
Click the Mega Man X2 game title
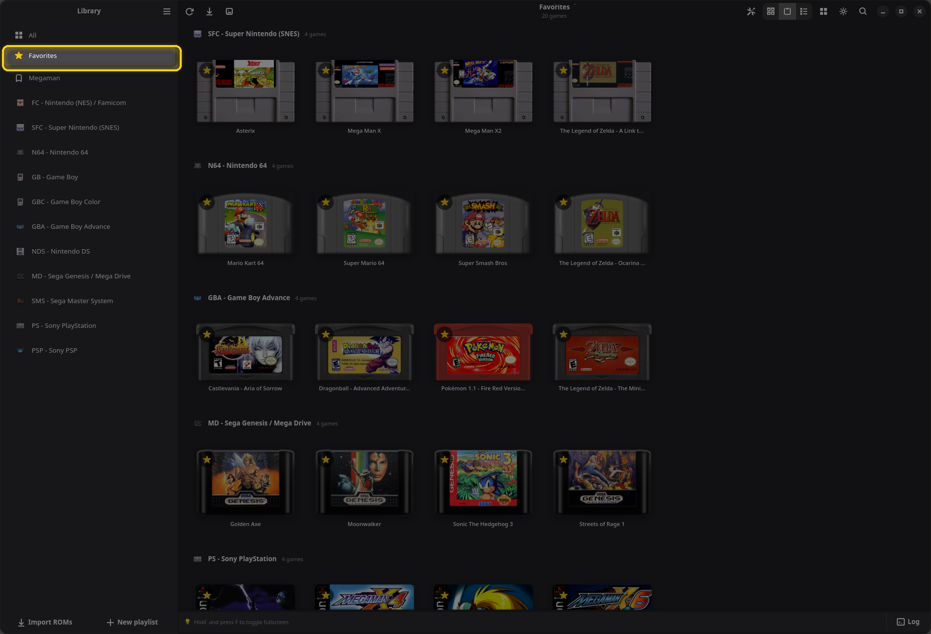coord(483,131)
